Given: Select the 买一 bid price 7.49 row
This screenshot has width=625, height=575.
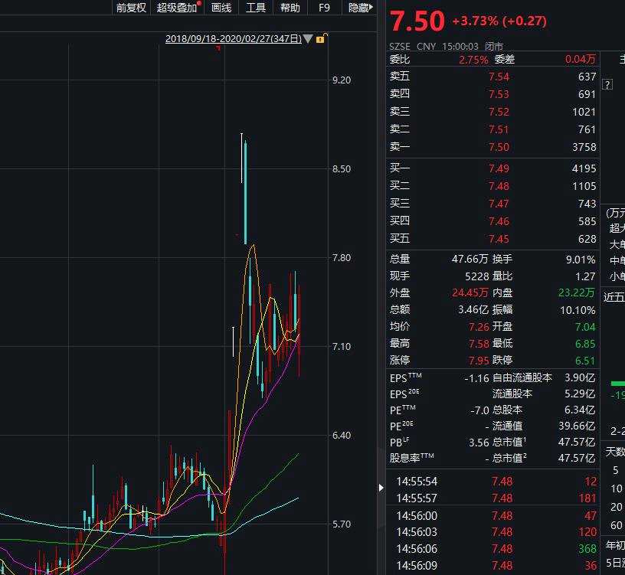Looking at the screenshot, I should 492,168.
